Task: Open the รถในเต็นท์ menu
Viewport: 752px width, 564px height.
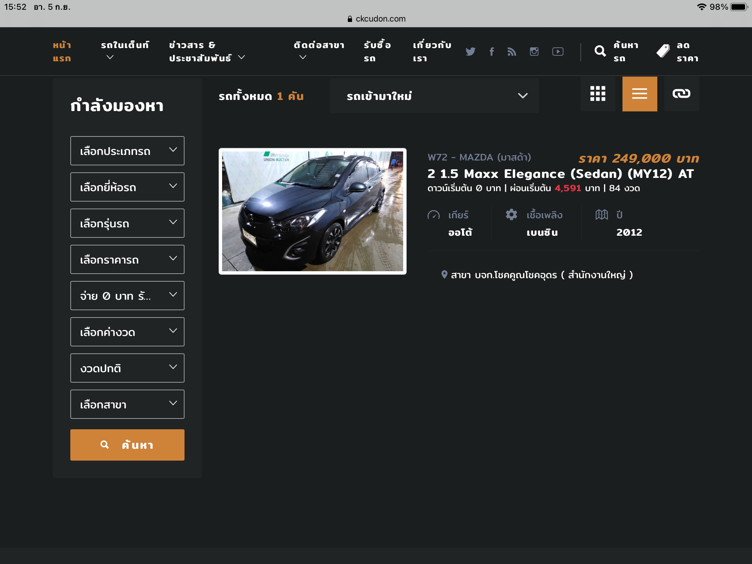Action: click(x=125, y=51)
